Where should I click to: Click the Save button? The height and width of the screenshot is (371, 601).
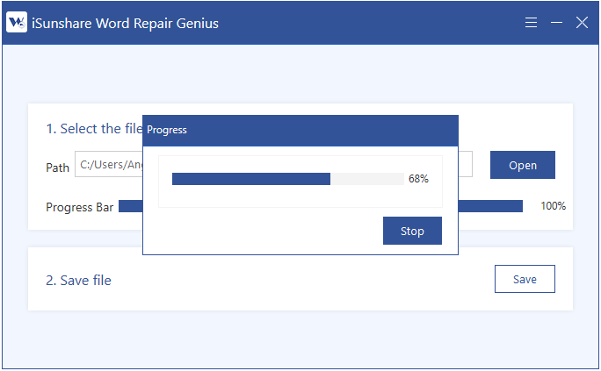click(525, 279)
